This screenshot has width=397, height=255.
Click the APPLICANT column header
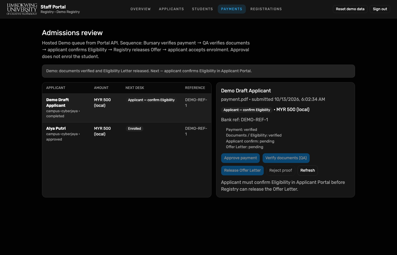point(56,88)
